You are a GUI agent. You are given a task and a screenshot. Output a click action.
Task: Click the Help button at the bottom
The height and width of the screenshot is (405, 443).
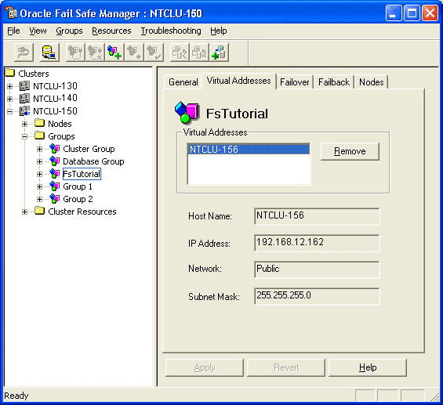[368, 367]
